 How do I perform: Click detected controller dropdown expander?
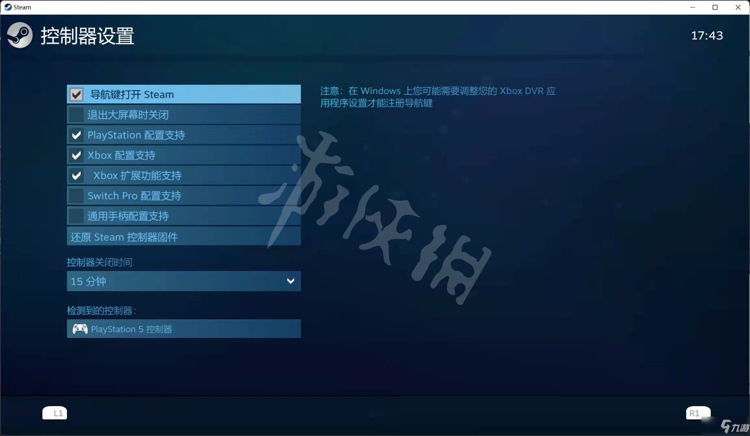tap(183, 329)
